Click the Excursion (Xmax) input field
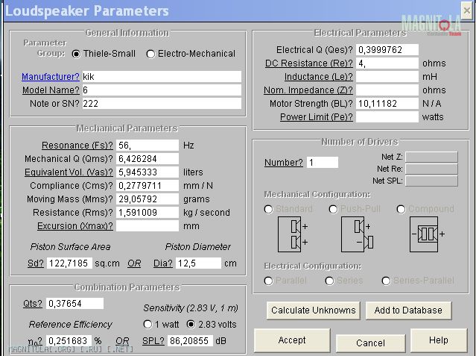The width and height of the screenshot is (476, 356). point(147,226)
